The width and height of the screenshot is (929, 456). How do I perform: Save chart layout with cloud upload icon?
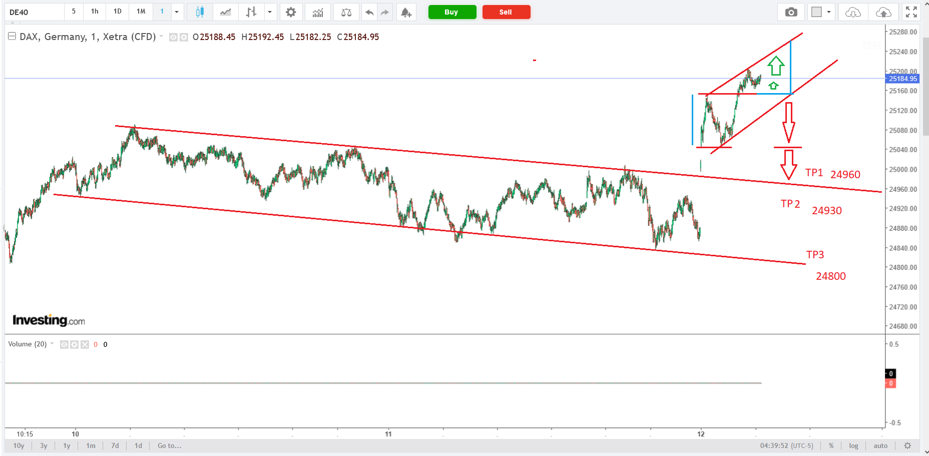(x=883, y=12)
